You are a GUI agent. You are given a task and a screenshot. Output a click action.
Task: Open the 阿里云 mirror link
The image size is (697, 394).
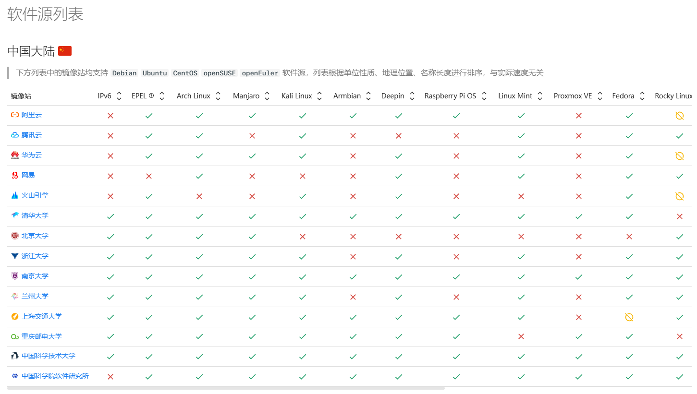(32, 115)
